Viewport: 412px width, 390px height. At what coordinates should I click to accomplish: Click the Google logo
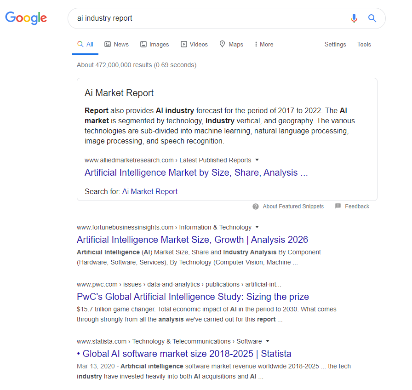click(26, 18)
